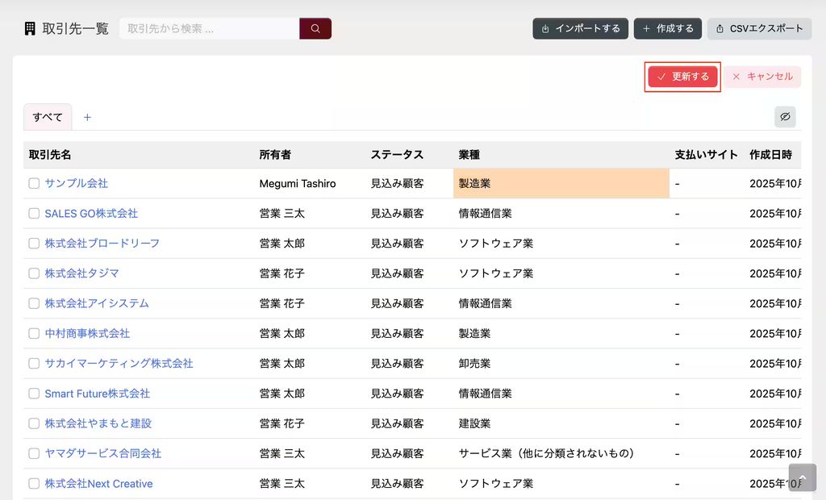
Task: Check the Smart Future株式会社 checkbox
Action: (x=34, y=394)
